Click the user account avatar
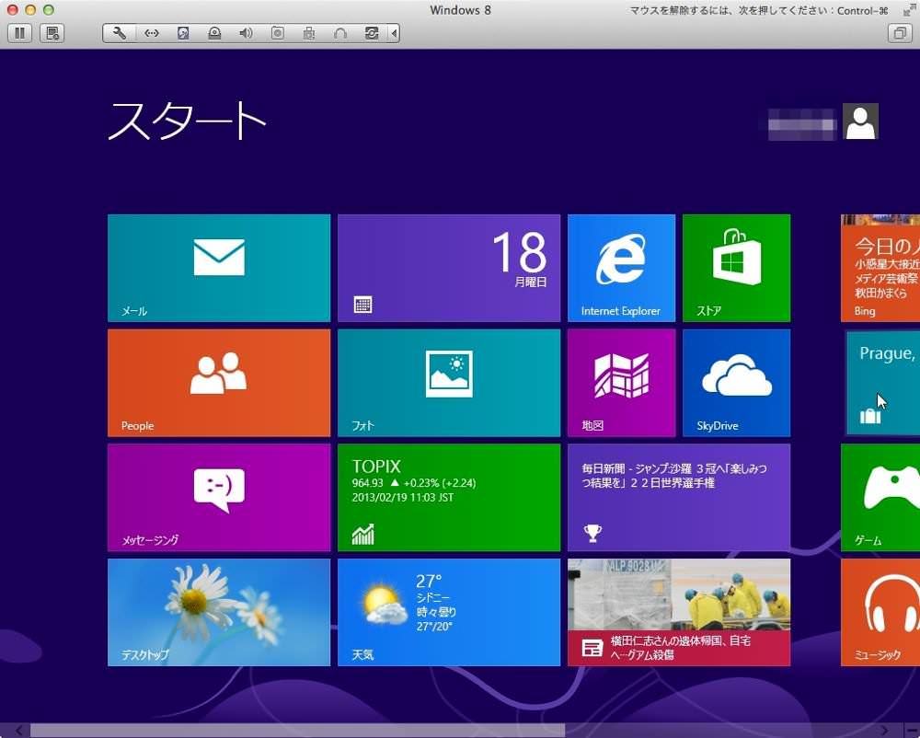The height and width of the screenshot is (738, 920). pos(860,121)
